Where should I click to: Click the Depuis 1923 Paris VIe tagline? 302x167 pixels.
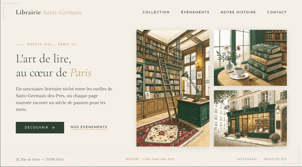point(52,44)
